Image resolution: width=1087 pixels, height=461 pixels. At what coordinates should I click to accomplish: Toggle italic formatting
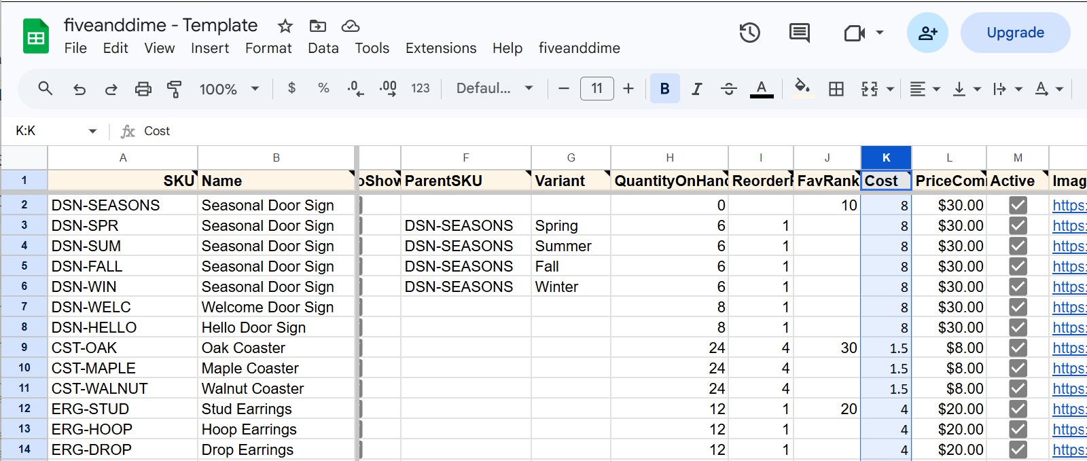(x=696, y=89)
